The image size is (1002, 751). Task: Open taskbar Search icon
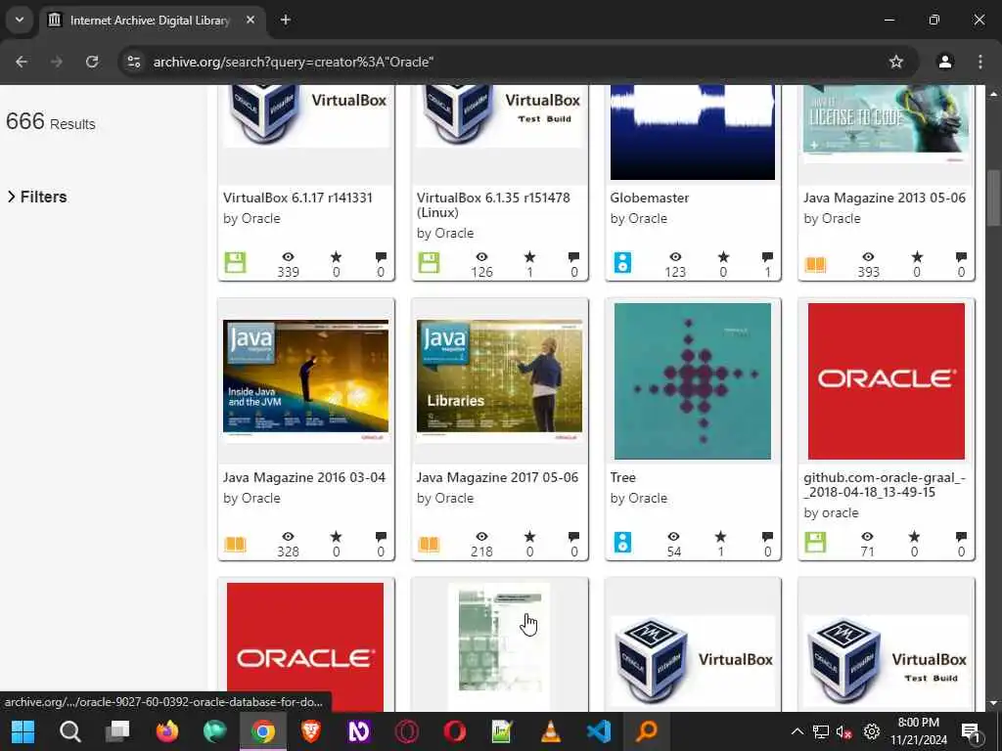pos(70,731)
